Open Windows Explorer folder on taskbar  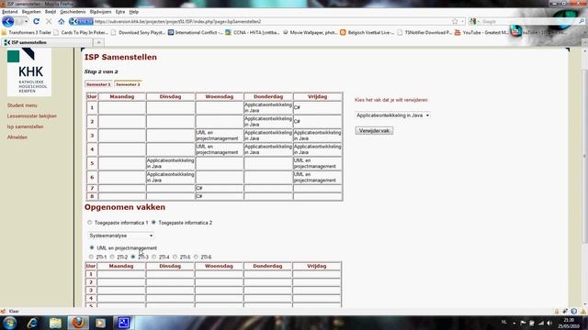point(55,323)
